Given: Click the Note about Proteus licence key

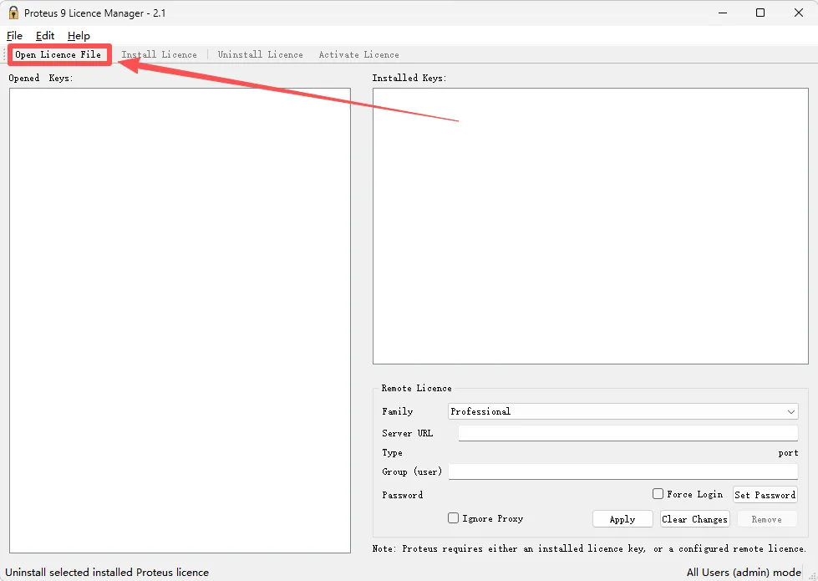Looking at the screenshot, I should (x=590, y=548).
